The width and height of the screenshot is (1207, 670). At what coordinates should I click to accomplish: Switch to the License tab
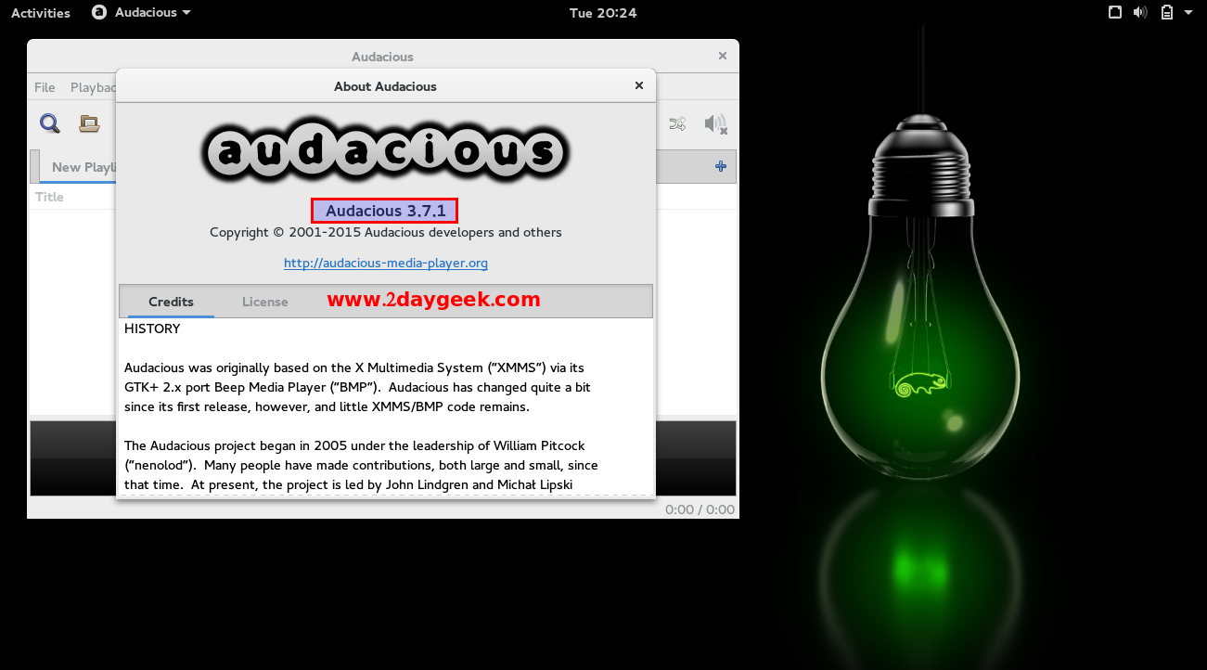[x=265, y=302]
